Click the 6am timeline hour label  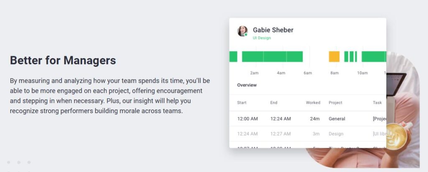coord(308,73)
